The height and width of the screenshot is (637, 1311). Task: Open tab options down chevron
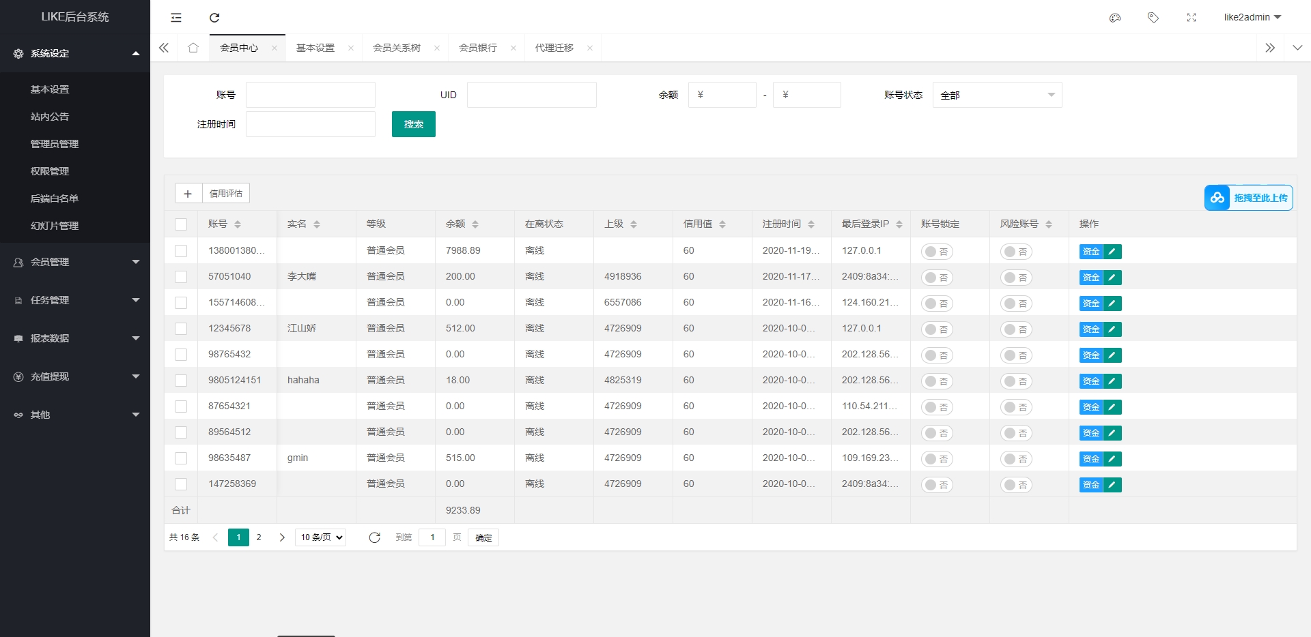pyautogui.click(x=1297, y=48)
